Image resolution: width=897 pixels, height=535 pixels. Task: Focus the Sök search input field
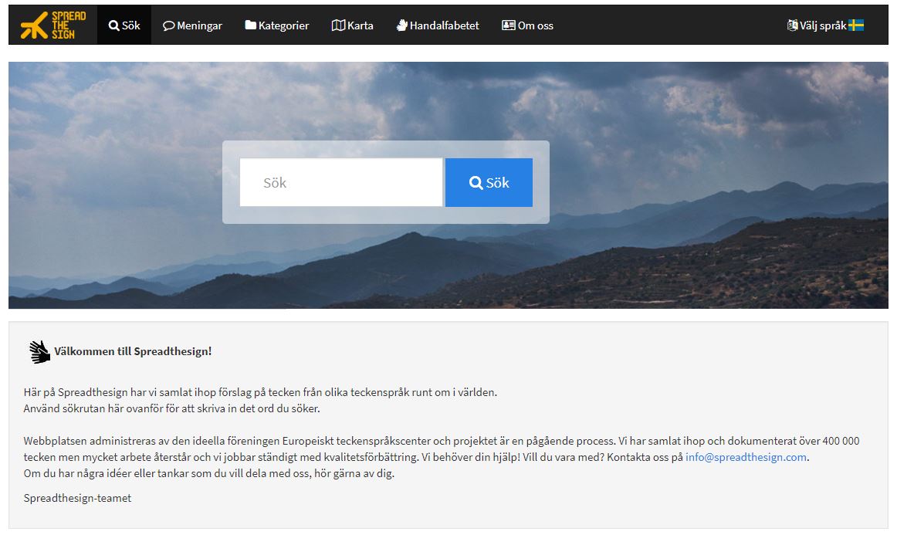pyautogui.click(x=340, y=183)
